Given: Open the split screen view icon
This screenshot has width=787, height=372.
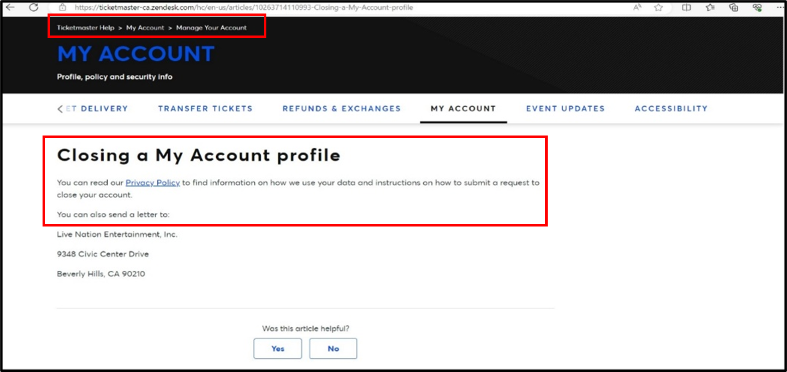Looking at the screenshot, I should [x=686, y=7].
